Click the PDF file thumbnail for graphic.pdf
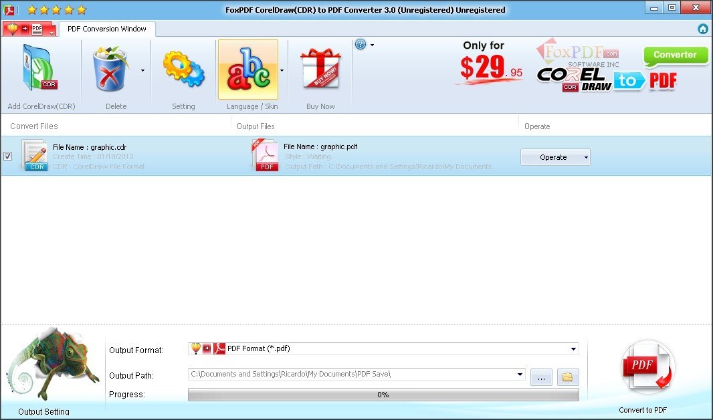 click(265, 154)
